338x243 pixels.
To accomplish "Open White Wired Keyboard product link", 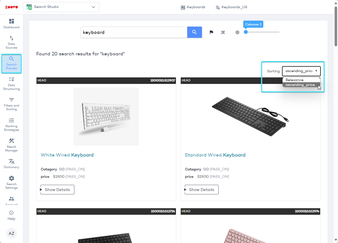I will coord(67,155).
